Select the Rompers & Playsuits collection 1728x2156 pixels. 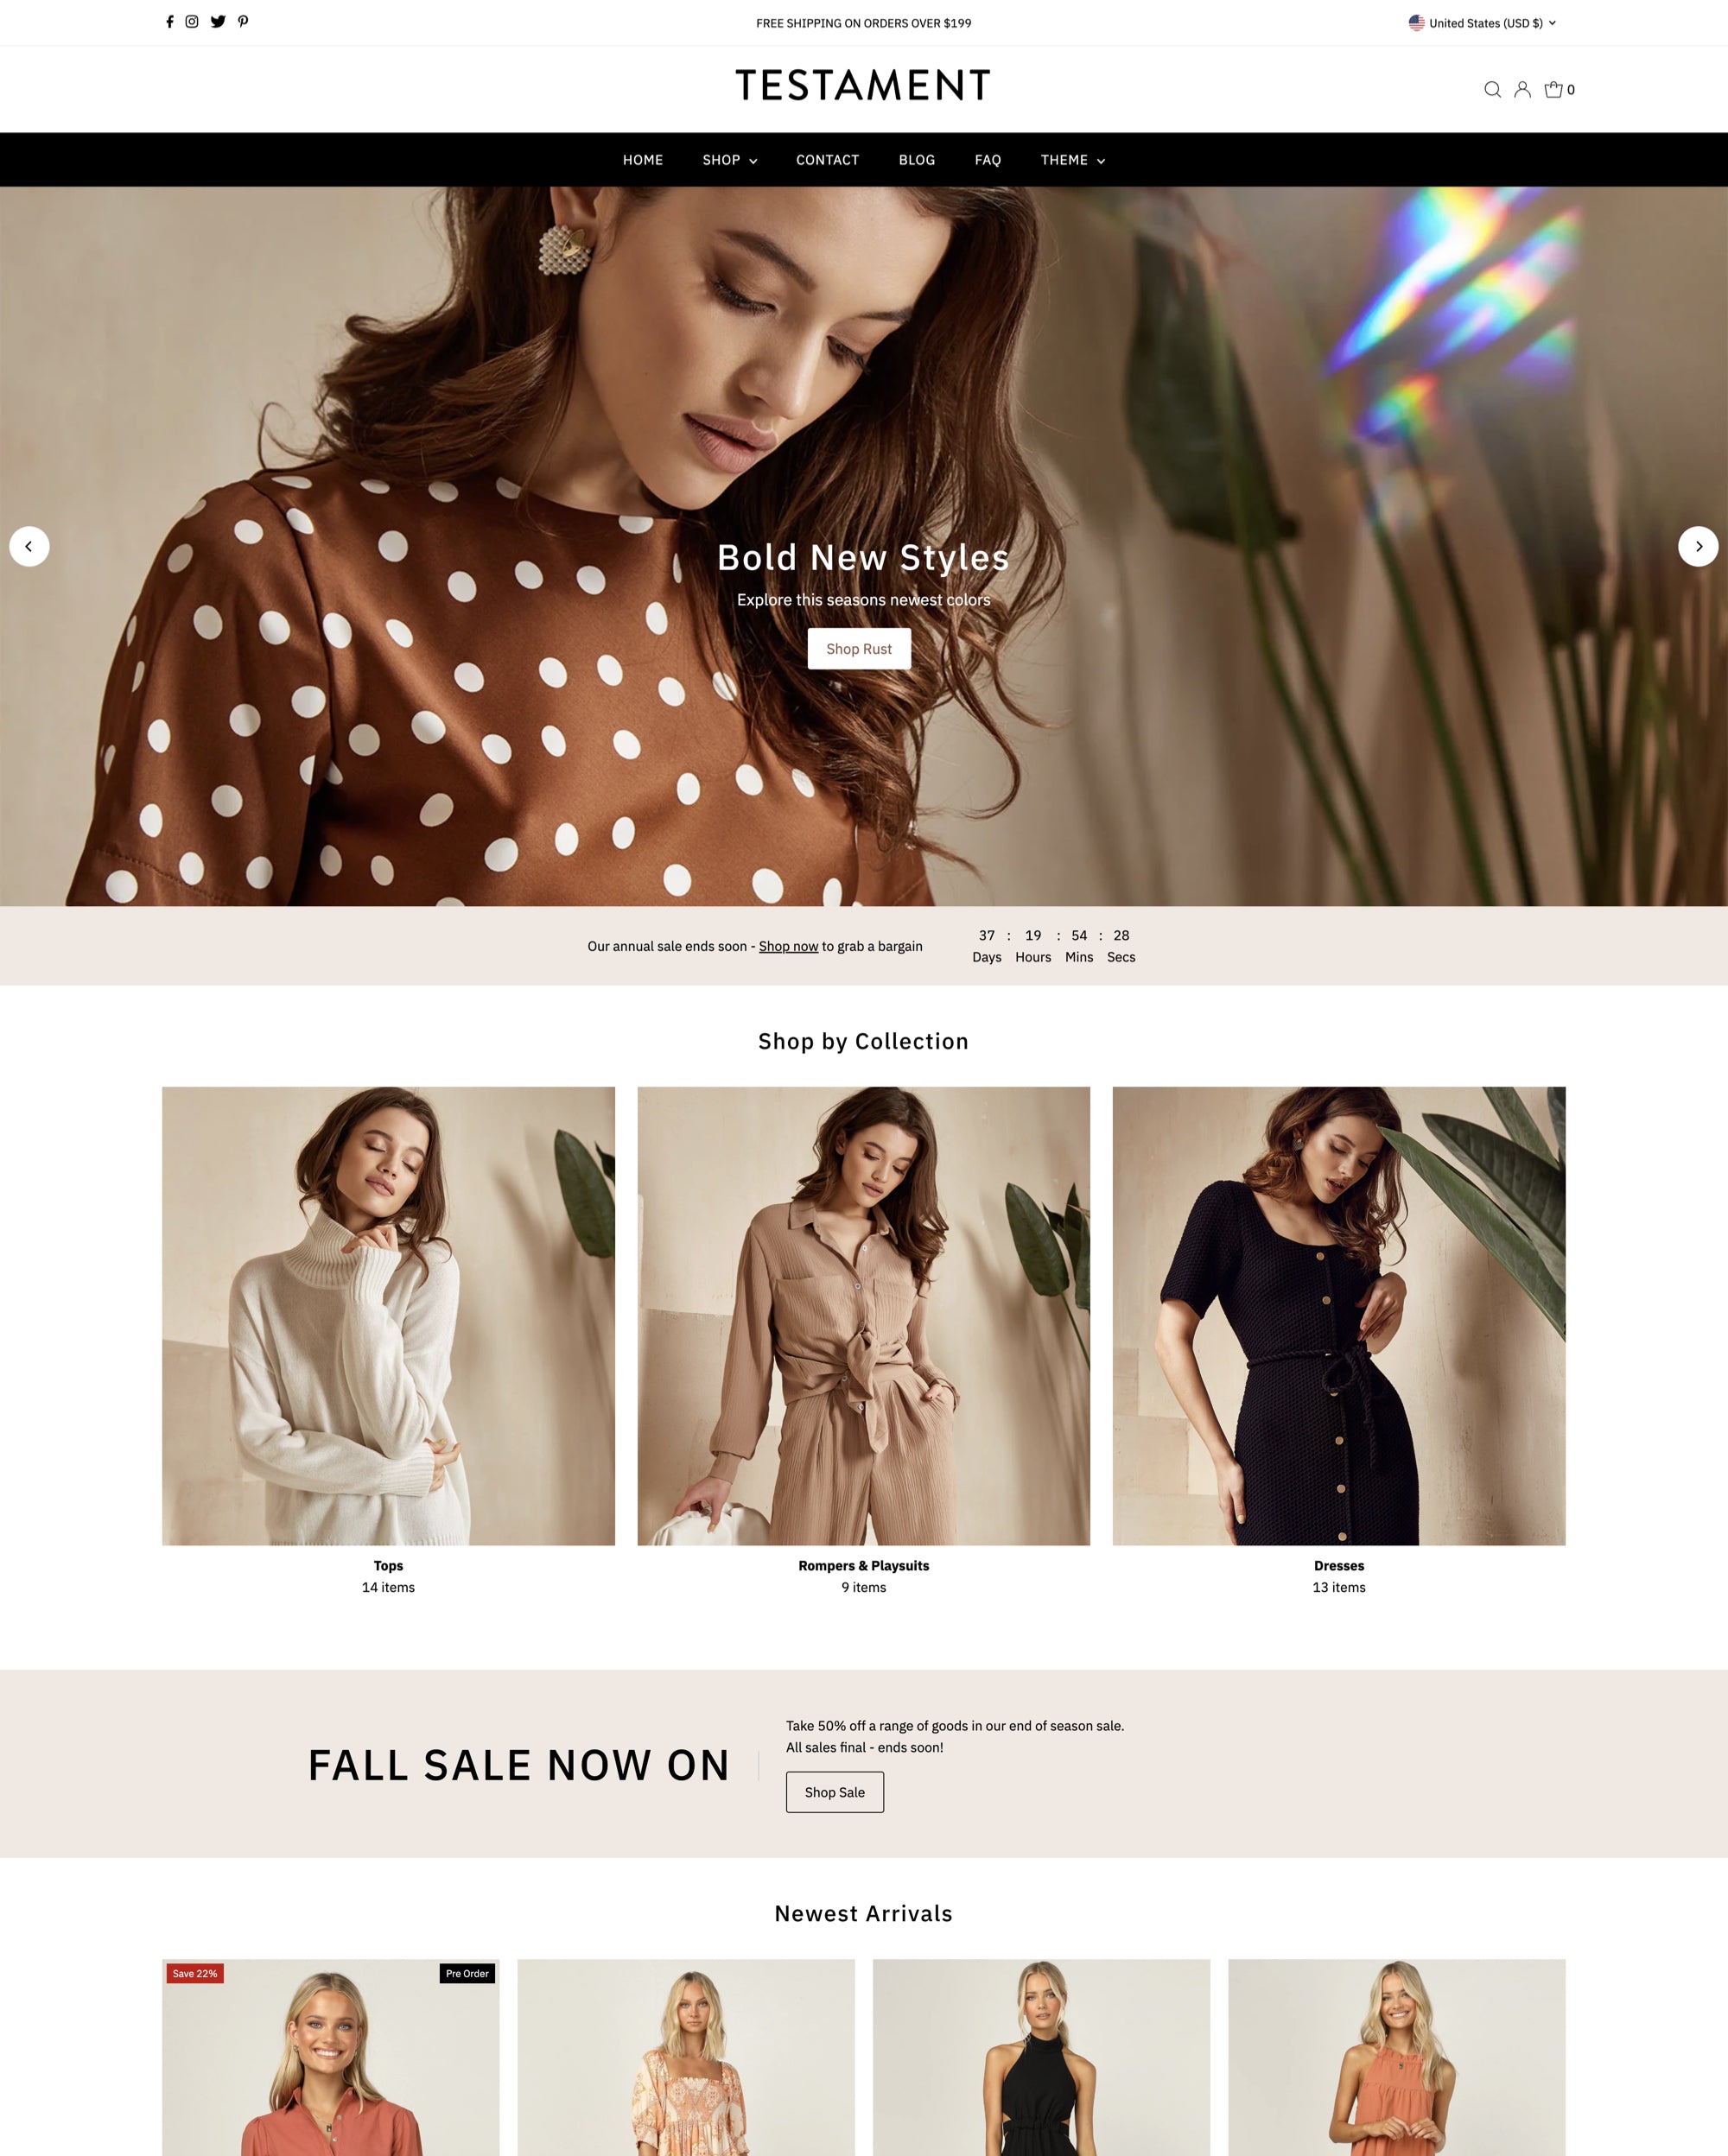pyautogui.click(x=862, y=1313)
